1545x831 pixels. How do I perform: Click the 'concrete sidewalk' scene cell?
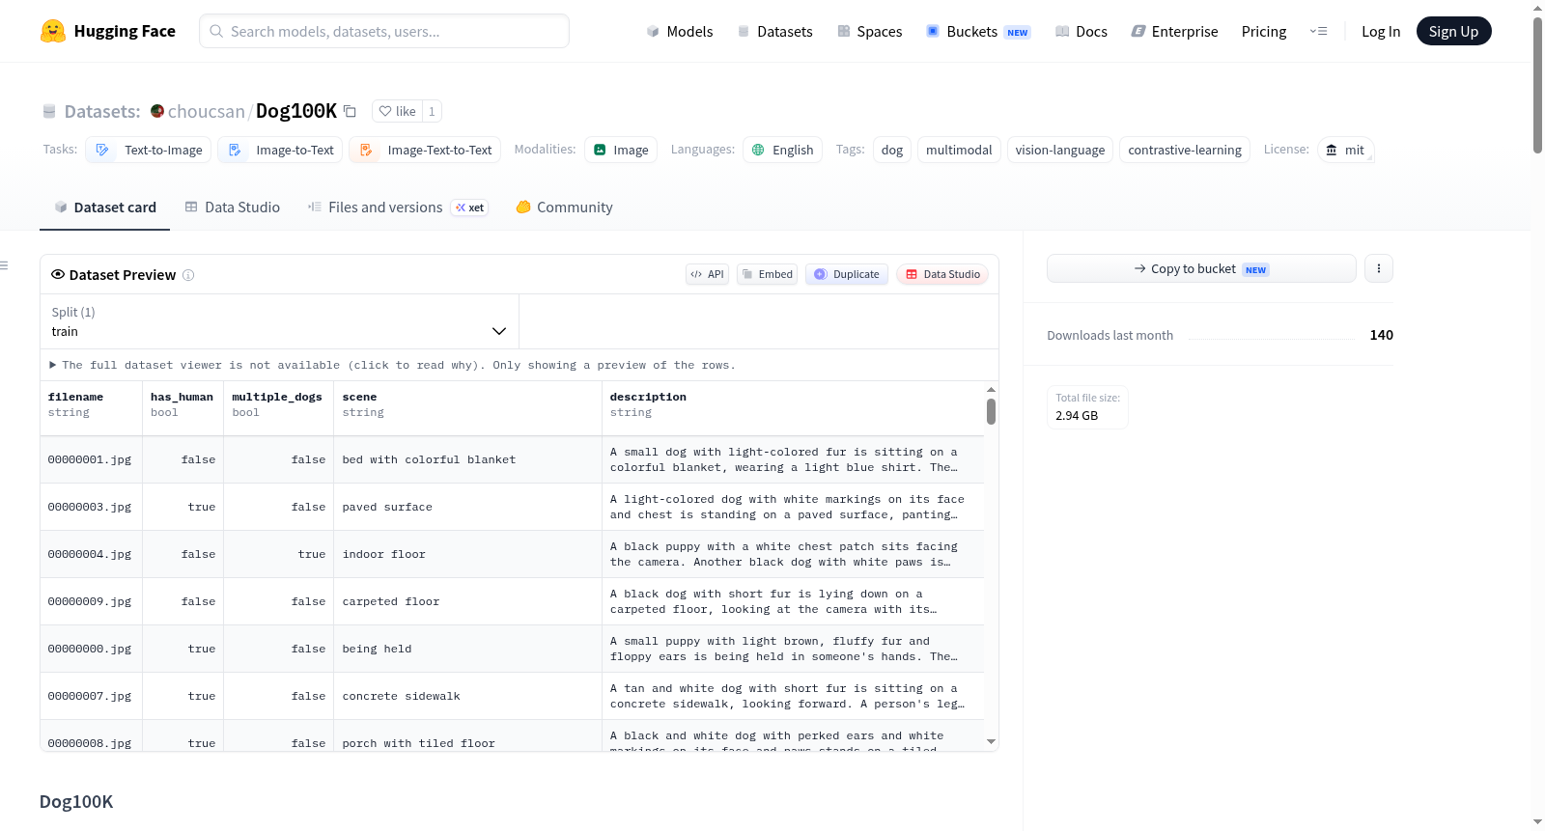(468, 696)
